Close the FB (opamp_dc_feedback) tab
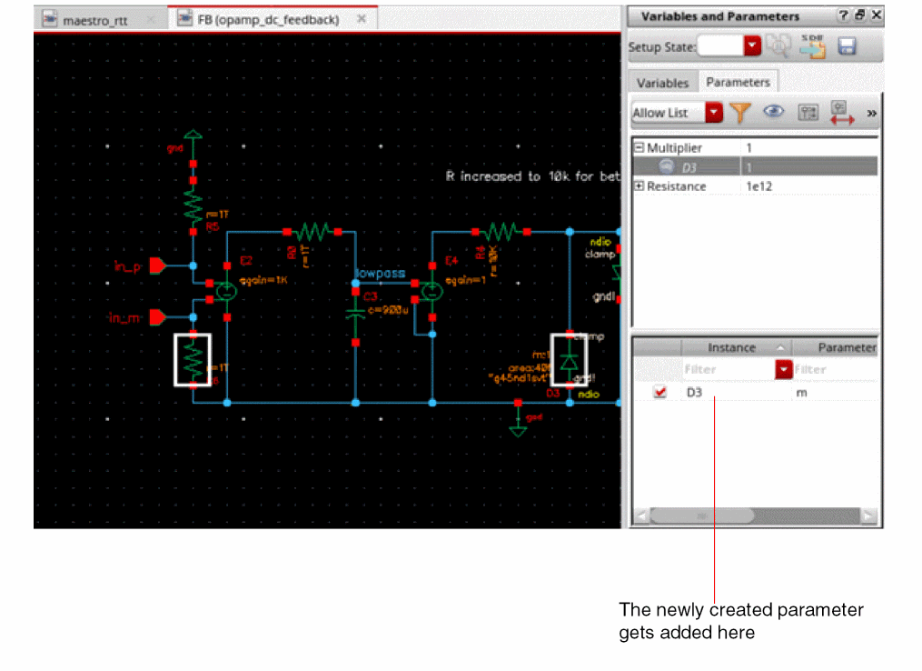The image size is (922, 671). tap(362, 19)
